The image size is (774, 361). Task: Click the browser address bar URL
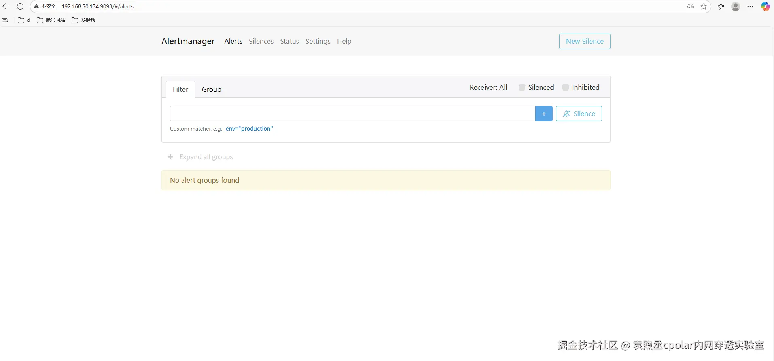pyautogui.click(x=98, y=6)
